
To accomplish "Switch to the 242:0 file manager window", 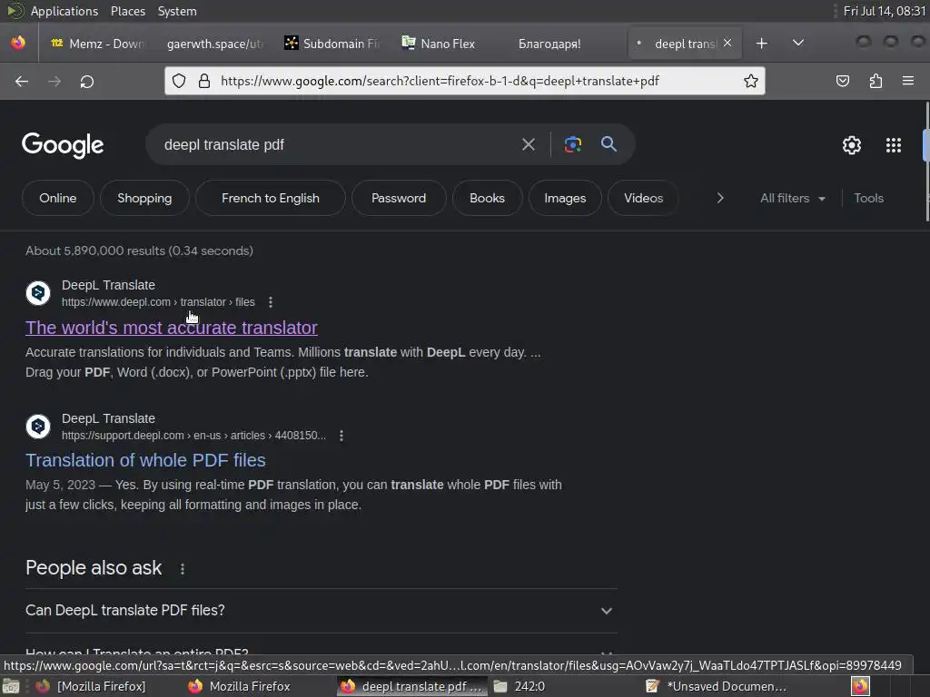I will (x=528, y=686).
